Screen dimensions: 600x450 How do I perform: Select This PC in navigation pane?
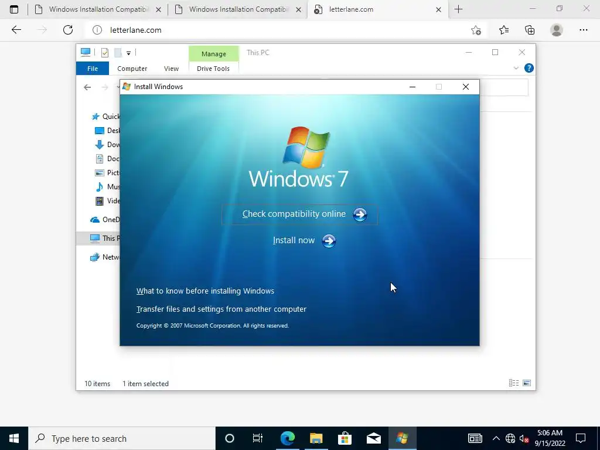[x=98, y=238]
